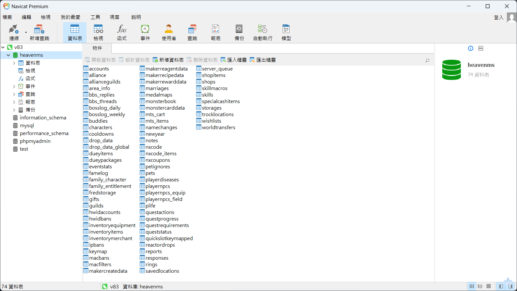Image resolution: width=517 pixels, height=291 pixels.
Task: Open the 我的最愛 menu
Action: 70,17
